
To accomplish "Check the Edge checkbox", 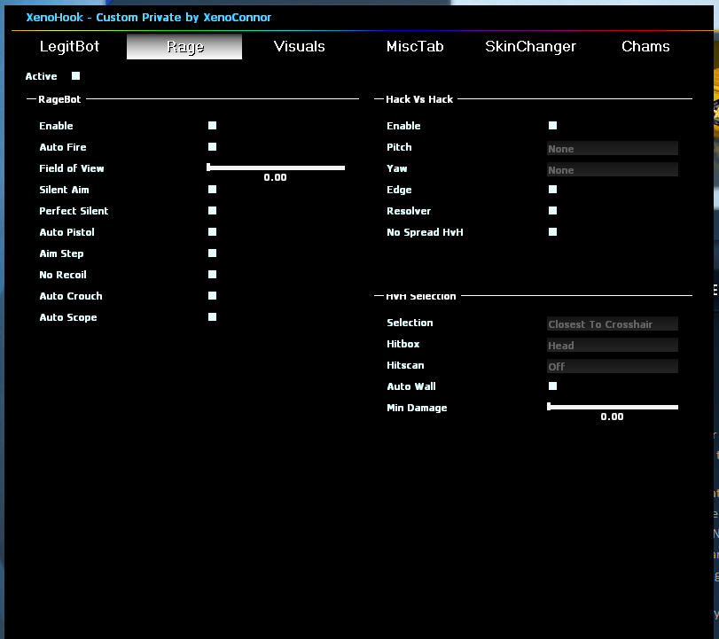I will (553, 190).
